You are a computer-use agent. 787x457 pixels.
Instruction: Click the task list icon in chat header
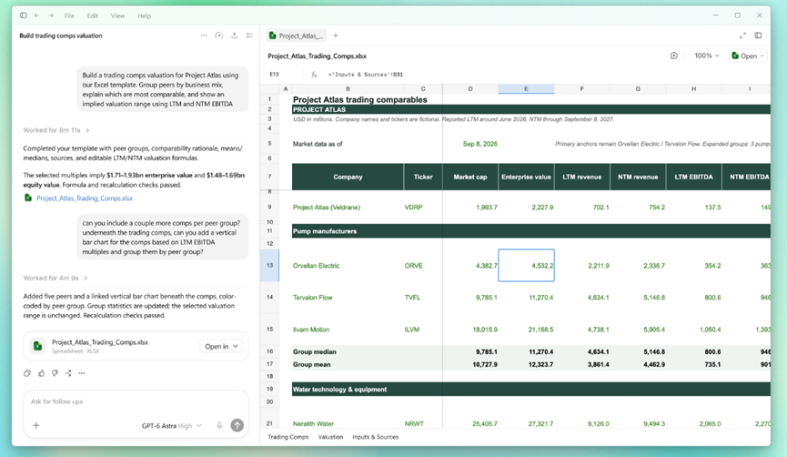pos(249,36)
